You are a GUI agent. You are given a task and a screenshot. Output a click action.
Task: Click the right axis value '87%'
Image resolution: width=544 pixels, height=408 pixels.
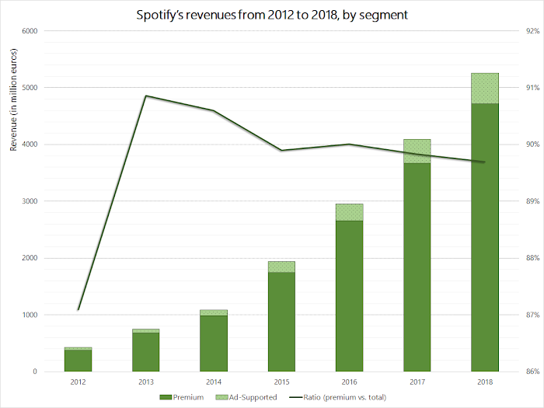(533, 315)
